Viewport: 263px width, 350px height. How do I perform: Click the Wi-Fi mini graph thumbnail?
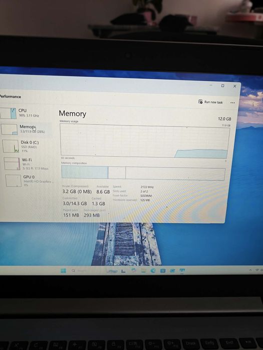(x=12, y=163)
